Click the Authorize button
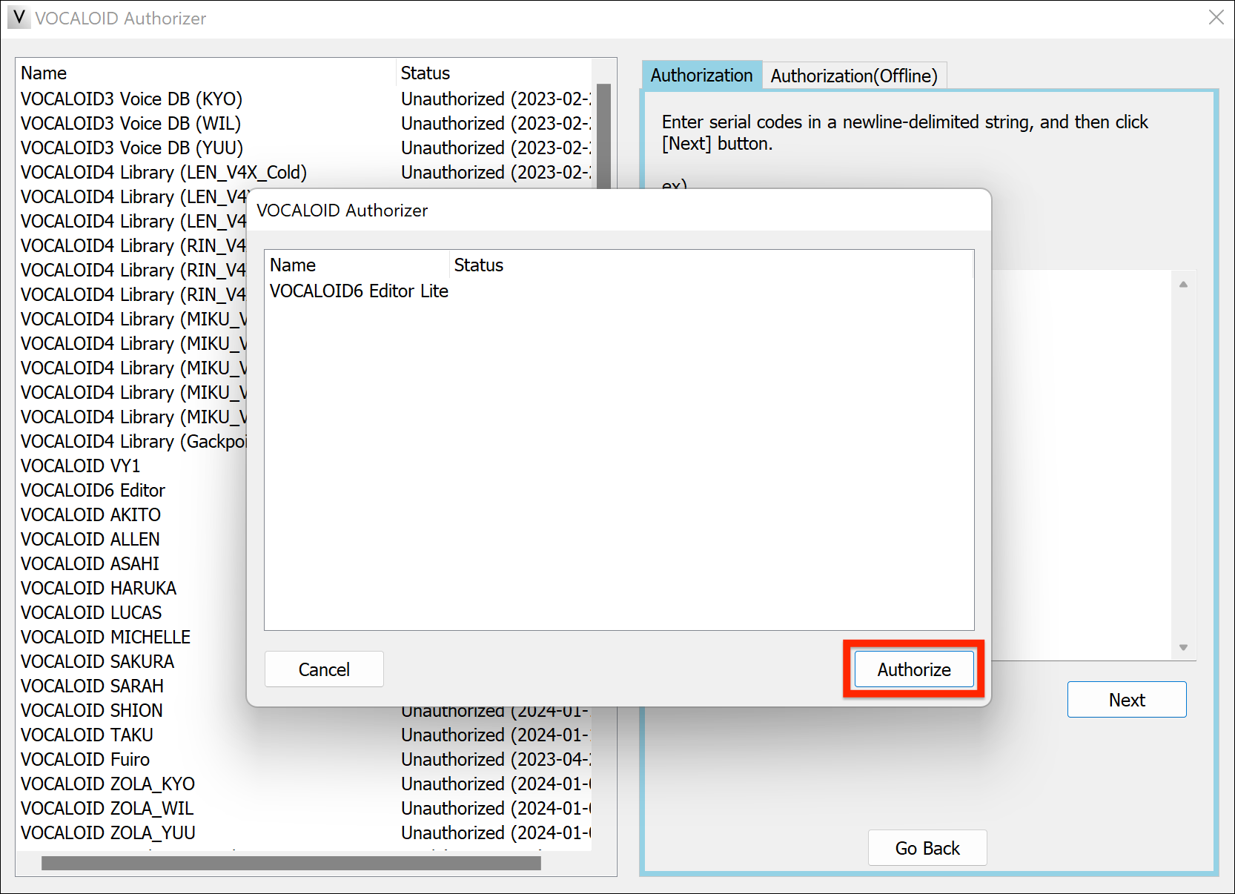Screen dimensions: 1235x894 pyautogui.click(x=913, y=669)
